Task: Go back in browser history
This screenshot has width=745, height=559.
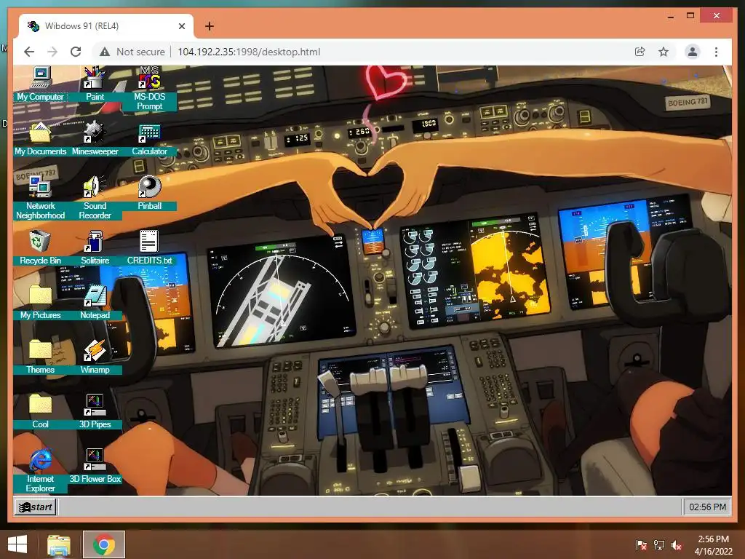Action: coord(29,52)
